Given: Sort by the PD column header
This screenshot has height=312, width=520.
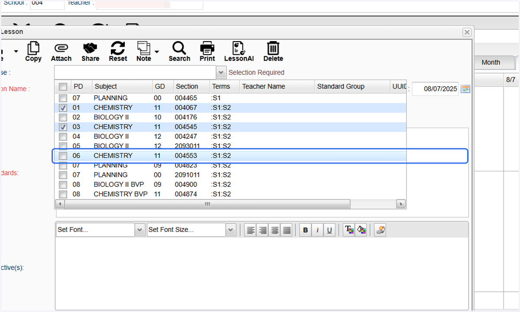Looking at the screenshot, I should 81,87.
